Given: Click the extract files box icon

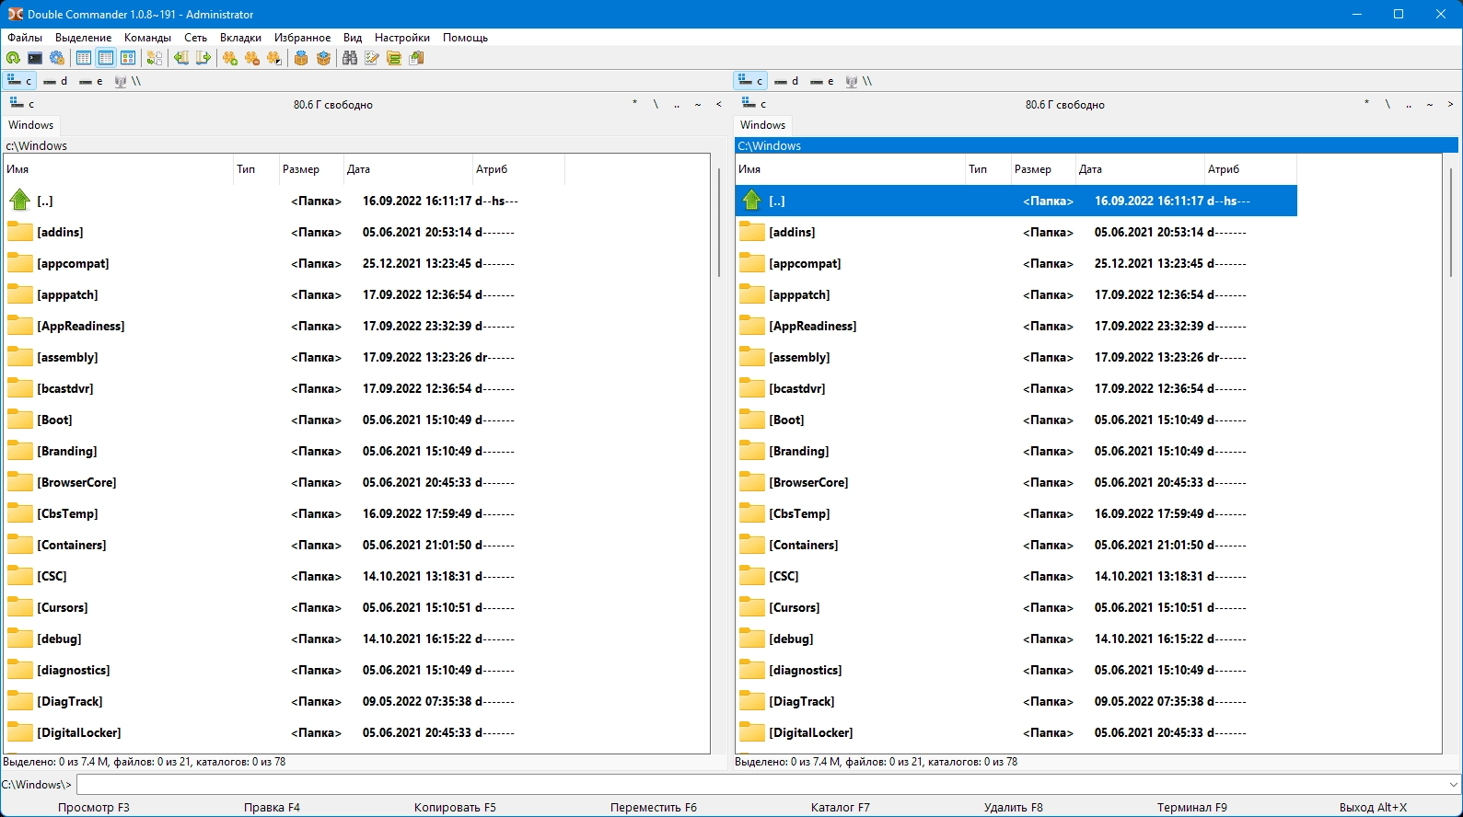Looking at the screenshot, I should tap(323, 58).
